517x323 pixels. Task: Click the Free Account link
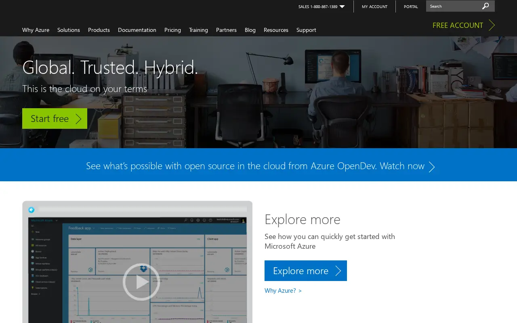[463, 25]
